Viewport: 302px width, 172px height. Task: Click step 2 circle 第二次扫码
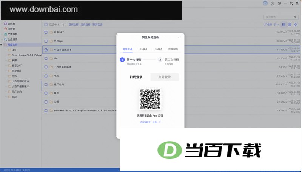[160, 60]
